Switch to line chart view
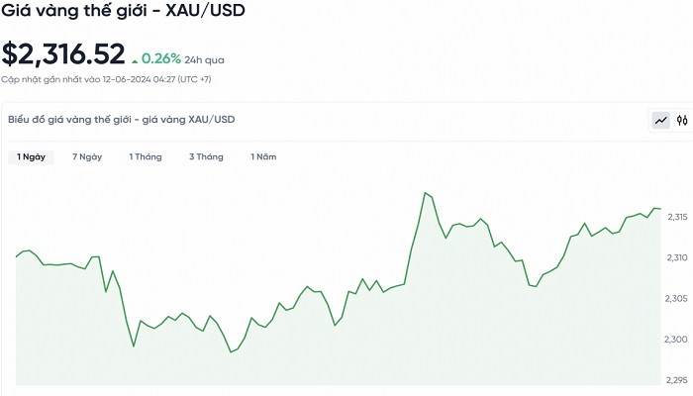Viewport: 693px width, 396px height. tap(660, 121)
